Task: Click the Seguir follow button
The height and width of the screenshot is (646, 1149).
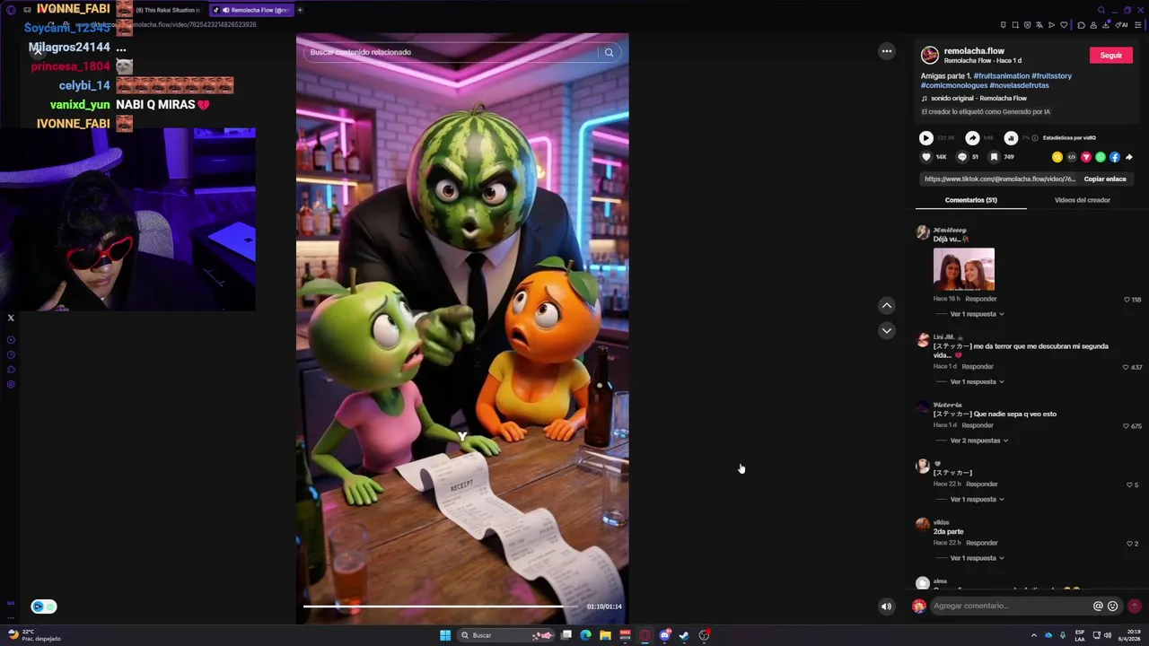Action: coord(1110,56)
